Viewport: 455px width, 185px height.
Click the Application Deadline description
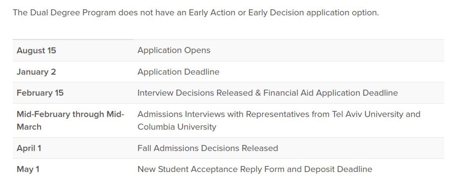click(x=178, y=72)
